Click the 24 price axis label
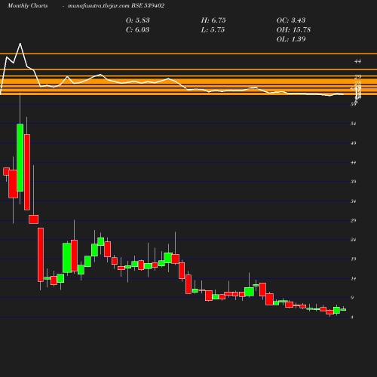 (354, 240)
